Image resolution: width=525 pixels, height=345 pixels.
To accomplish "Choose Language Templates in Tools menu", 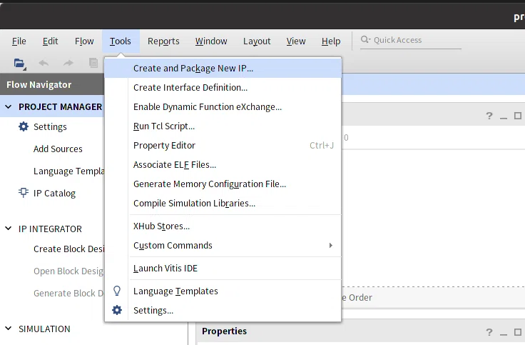I will point(223,291).
